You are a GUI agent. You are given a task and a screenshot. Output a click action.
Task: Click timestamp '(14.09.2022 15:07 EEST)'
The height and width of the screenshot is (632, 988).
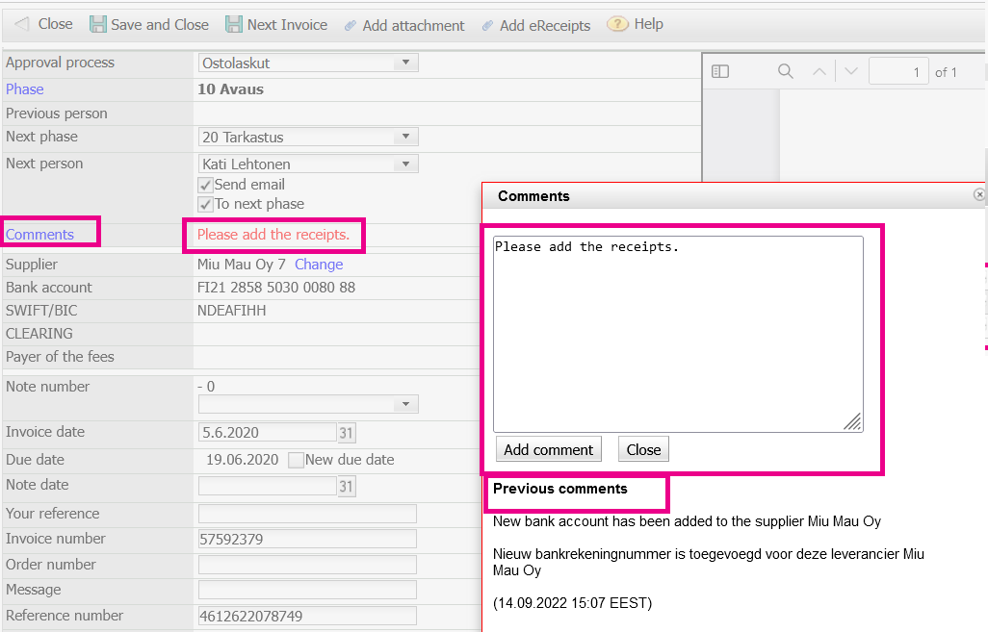(572, 603)
